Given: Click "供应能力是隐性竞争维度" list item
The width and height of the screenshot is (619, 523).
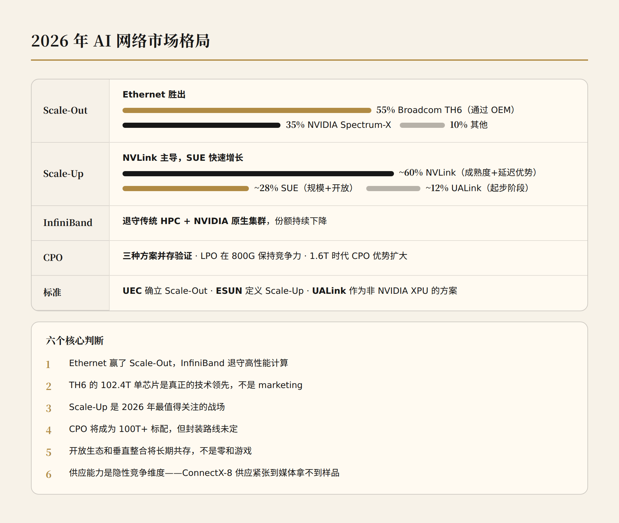Looking at the screenshot, I should [204, 473].
